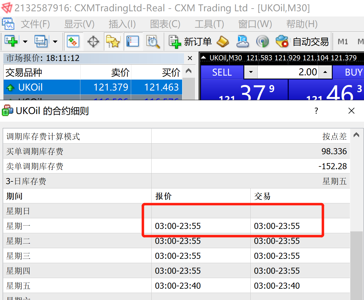The image size is (364, 300).
Task: Click the 星期四 row label
Action: [x=18, y=271]
